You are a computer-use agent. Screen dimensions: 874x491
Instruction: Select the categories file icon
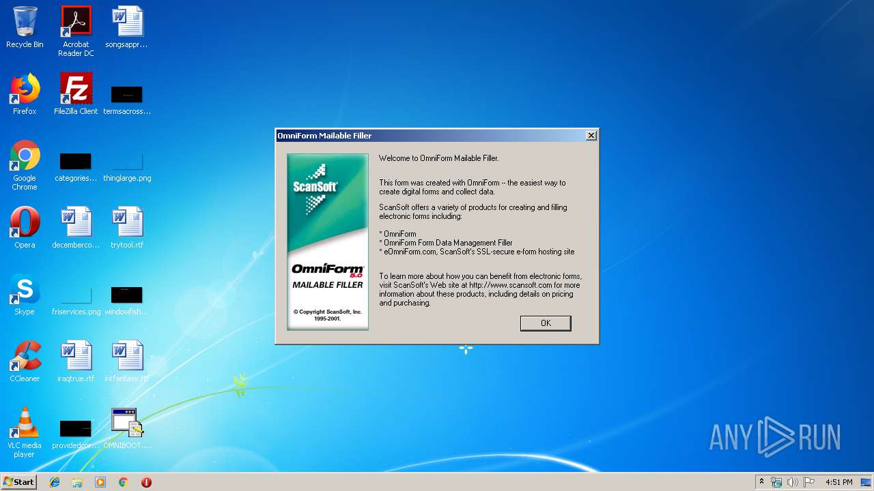76,167
